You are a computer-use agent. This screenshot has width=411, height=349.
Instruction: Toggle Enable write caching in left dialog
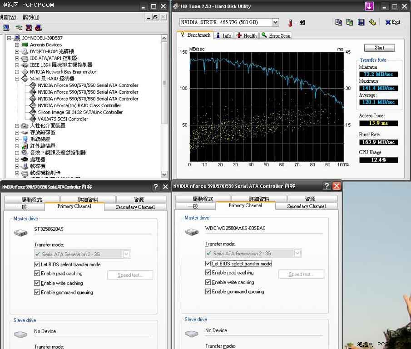pyautogui.click(x=37, y=283)
